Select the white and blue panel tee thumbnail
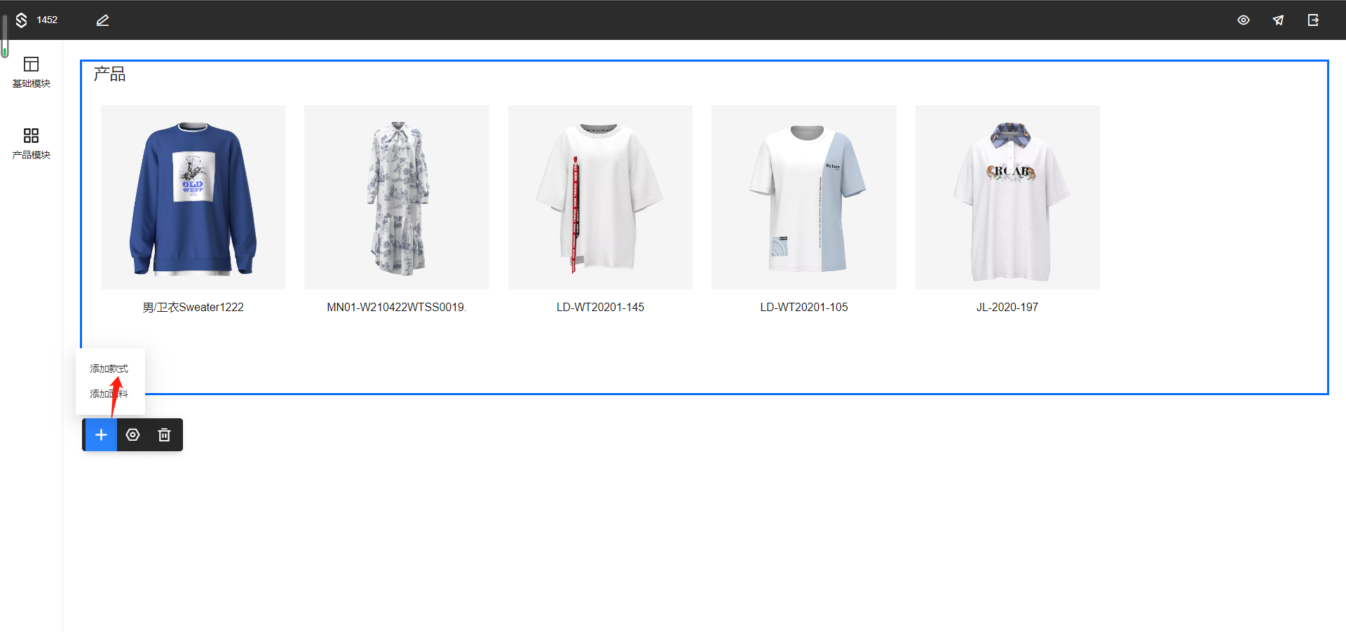This screenshot has width=1346, height=632. (804, 197)
